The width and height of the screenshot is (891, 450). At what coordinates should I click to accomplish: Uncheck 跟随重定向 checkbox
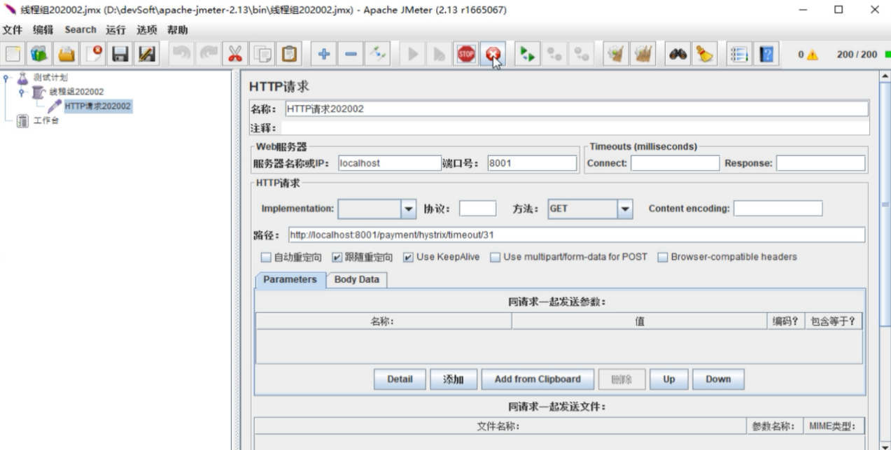click(x=336, y=257)
